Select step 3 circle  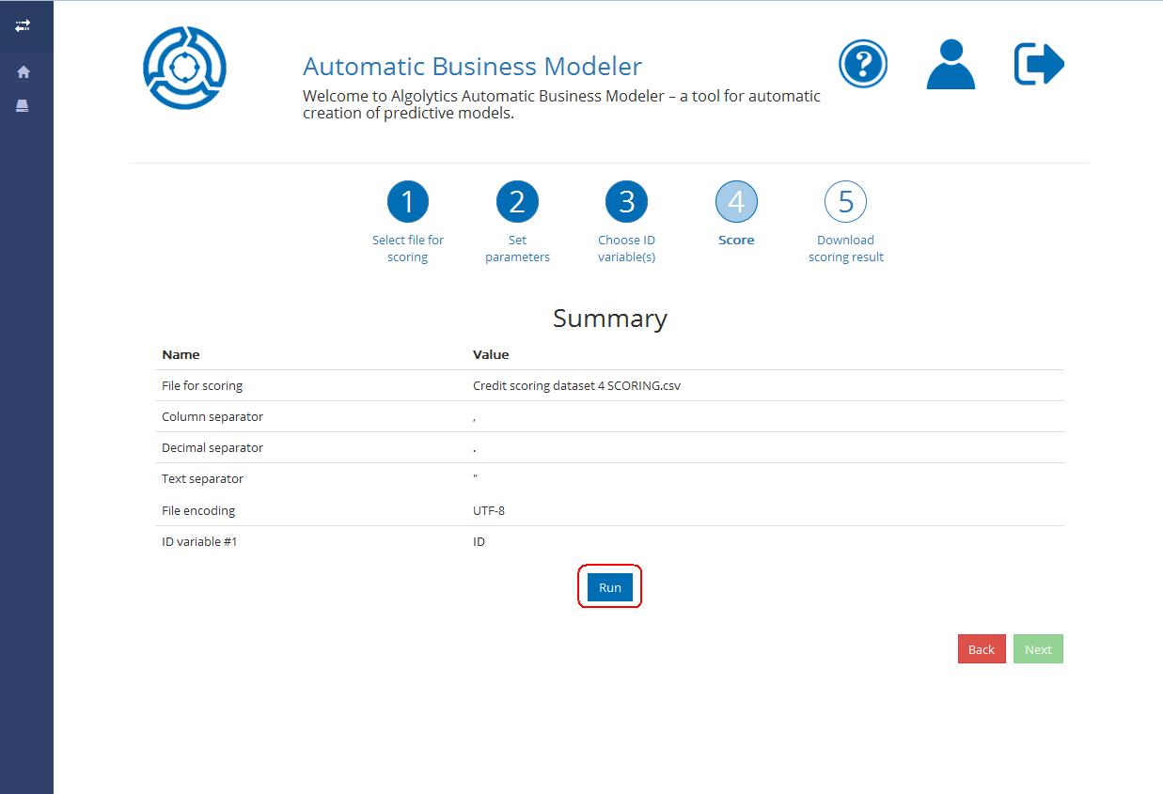coord(626,201)
